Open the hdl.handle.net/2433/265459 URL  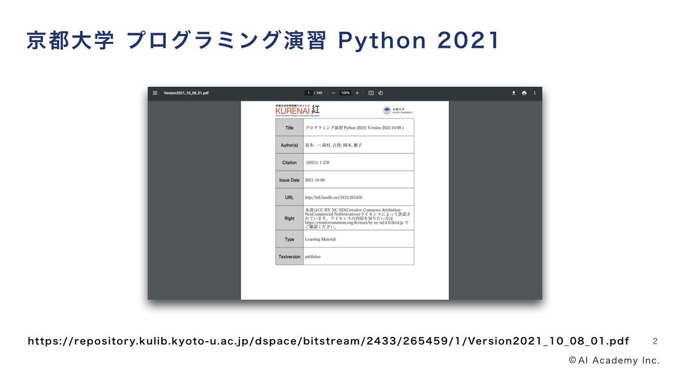tap(334, 198)
